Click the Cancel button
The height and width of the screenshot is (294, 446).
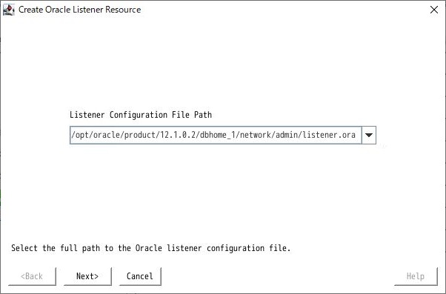pos(140,276)
